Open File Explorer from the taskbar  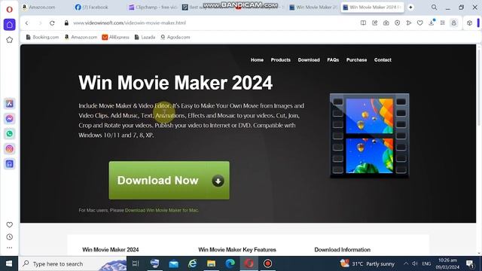coord(211,263)
